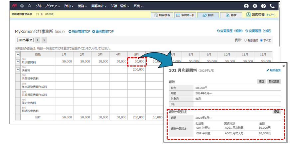
Task: Click the favorites star icon
Action: [x=29, y=6]
